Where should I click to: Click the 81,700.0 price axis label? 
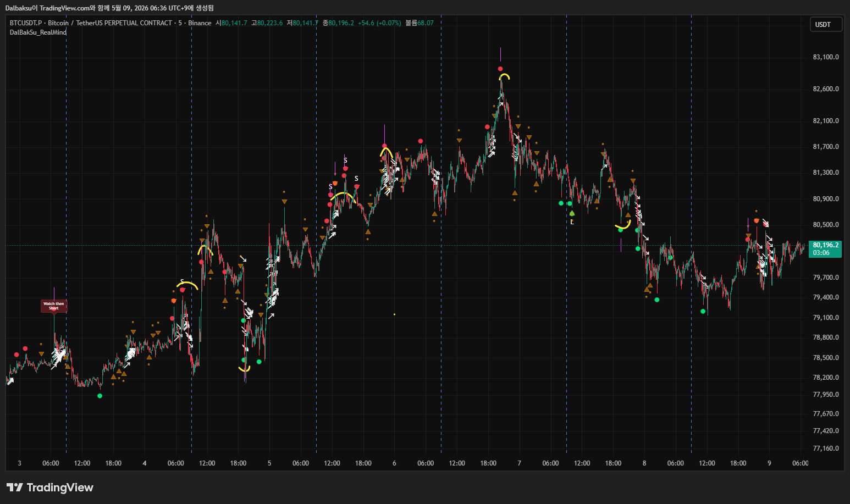(x=826, y=147)
